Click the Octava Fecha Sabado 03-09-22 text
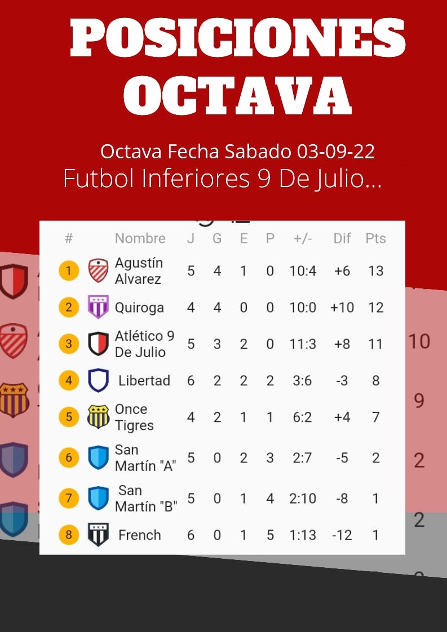447x632 pixels. click(x=237, y=152)
